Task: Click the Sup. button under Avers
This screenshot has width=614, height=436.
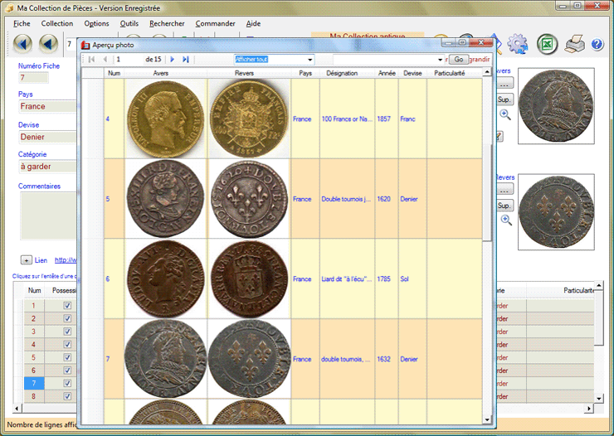Action: [504, 99]
